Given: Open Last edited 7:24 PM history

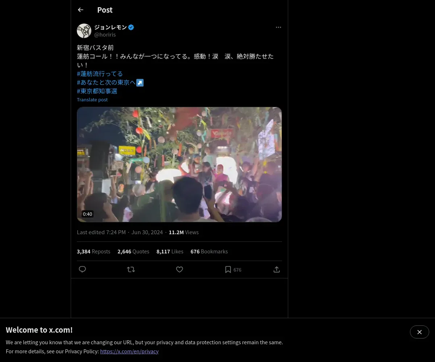Looking at the screenshot, I should [x=101, y=232].
